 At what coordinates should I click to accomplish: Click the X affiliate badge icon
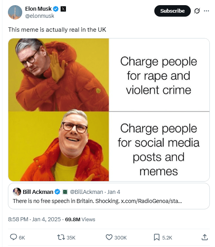63,9
